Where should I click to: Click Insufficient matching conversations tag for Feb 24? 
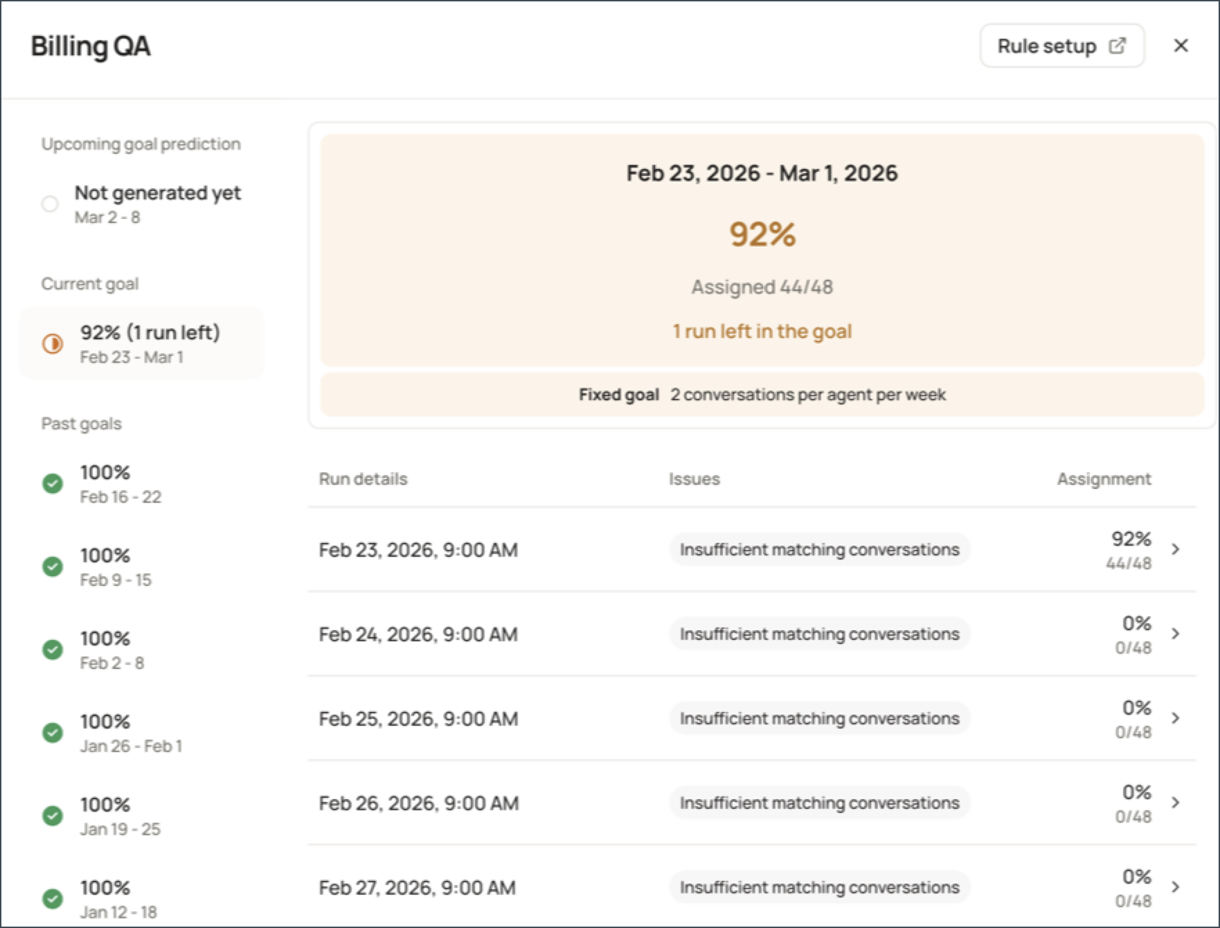click(820, 634)
